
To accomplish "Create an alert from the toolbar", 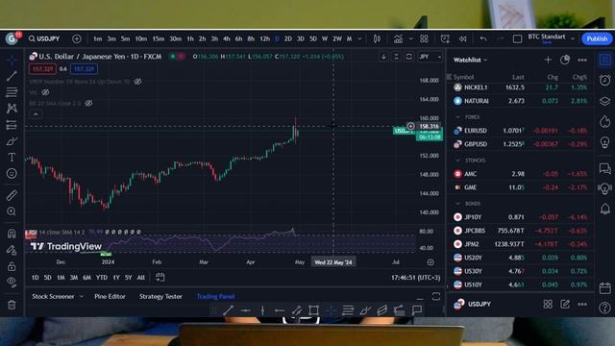I will [445, 38].
